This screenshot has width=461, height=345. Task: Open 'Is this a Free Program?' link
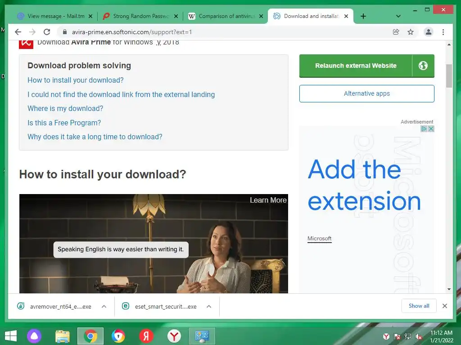64,123
